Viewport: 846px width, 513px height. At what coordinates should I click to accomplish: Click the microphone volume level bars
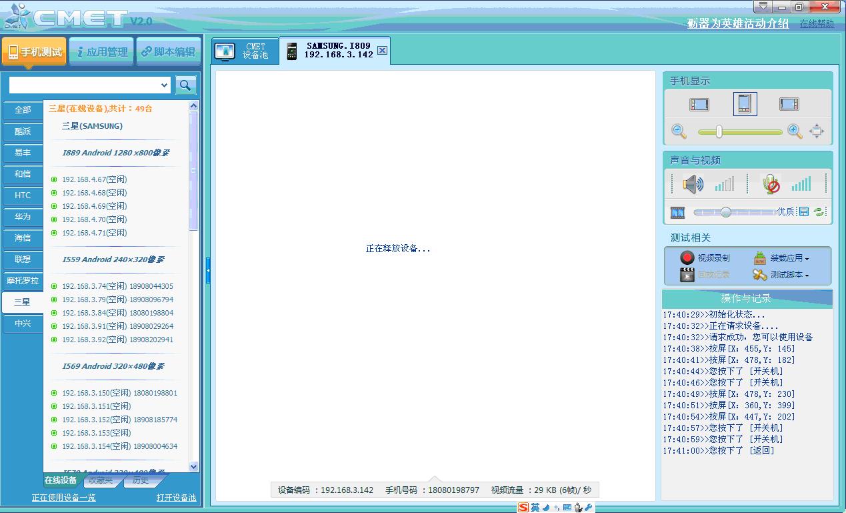click(801, 184)
